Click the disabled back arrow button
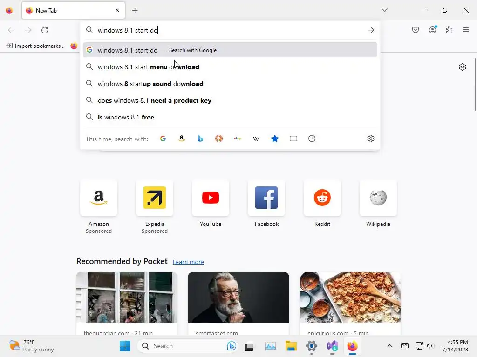Image resolution: width=477 pixels, height=357 pixels. click(11, 30)
